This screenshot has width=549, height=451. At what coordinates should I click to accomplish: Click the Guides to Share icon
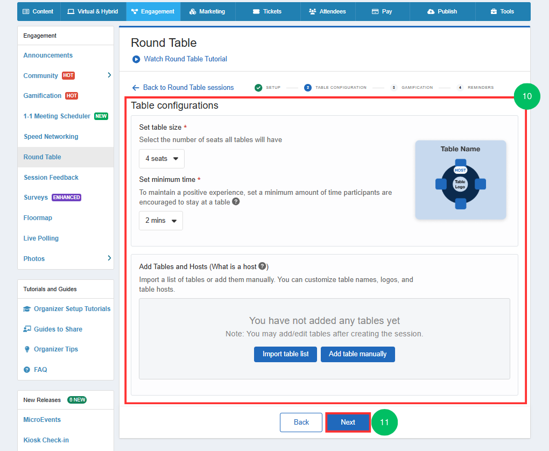pos(27,329)
